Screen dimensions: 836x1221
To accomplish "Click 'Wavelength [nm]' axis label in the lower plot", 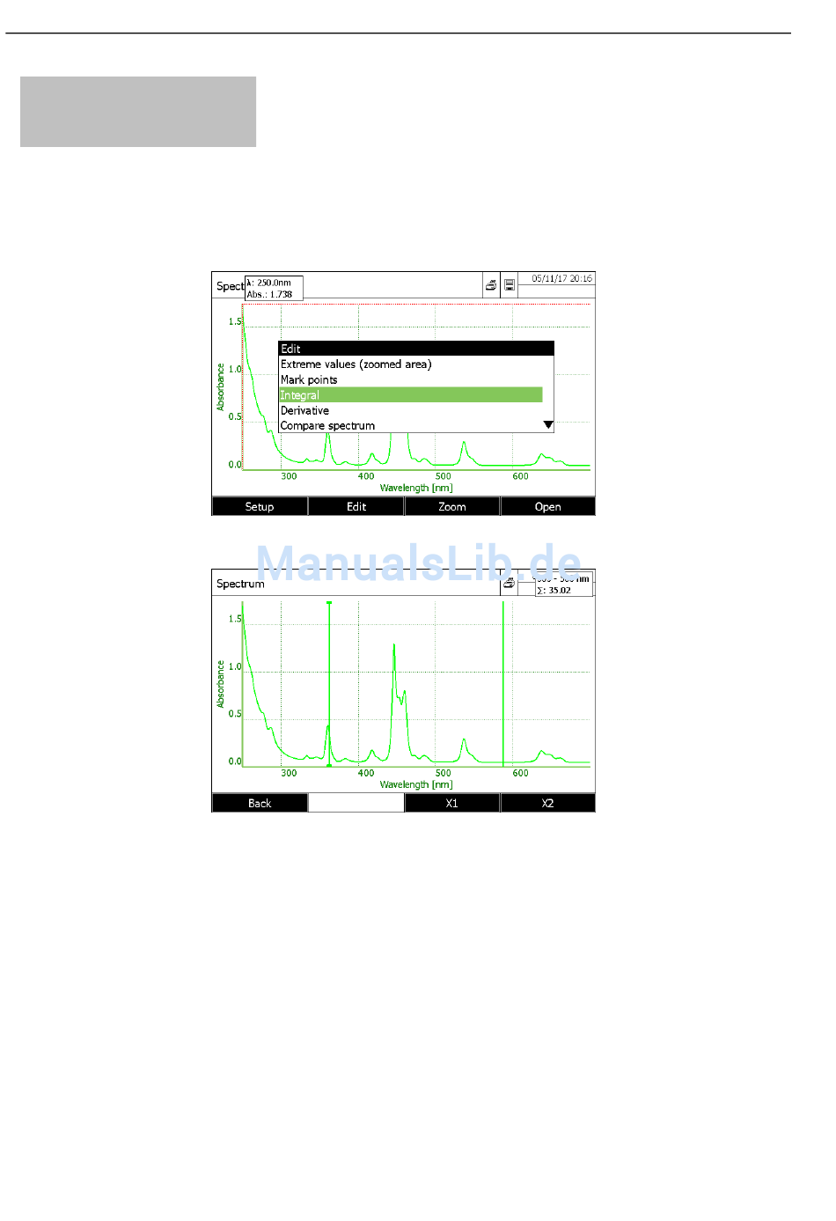I will tap(416, 784).
